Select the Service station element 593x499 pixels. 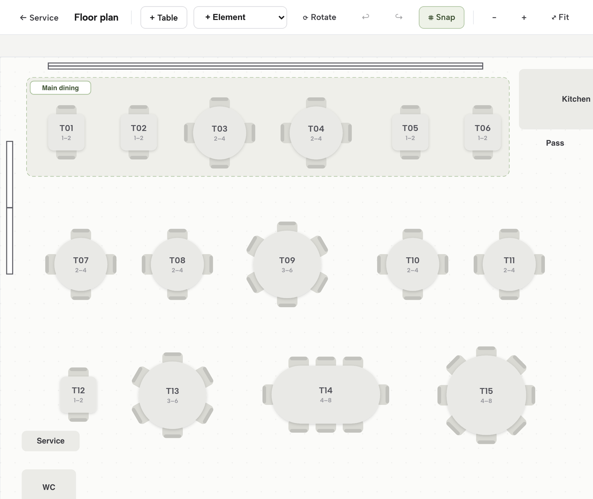click(x=50, y=441)
